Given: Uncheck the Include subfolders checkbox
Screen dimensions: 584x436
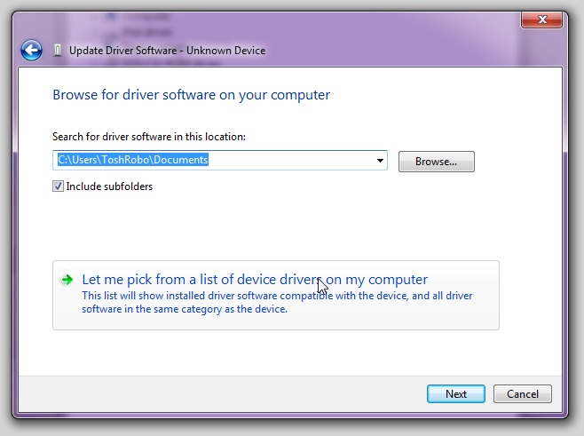Looking at the screenshot, I should click(59, 186).
